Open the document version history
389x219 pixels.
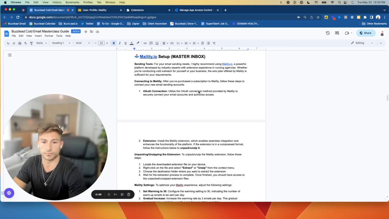click(x=328, y=33)
